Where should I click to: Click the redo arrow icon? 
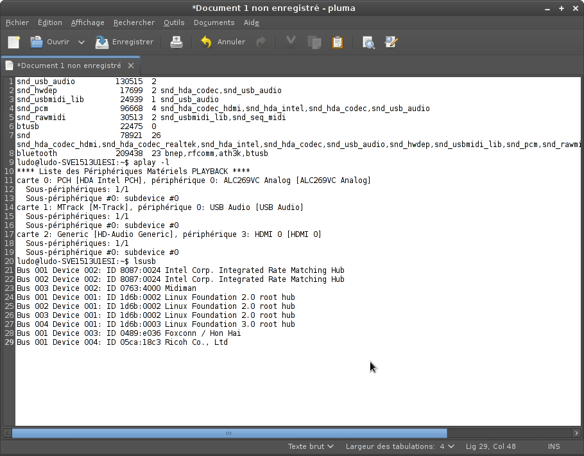(261, 42)
